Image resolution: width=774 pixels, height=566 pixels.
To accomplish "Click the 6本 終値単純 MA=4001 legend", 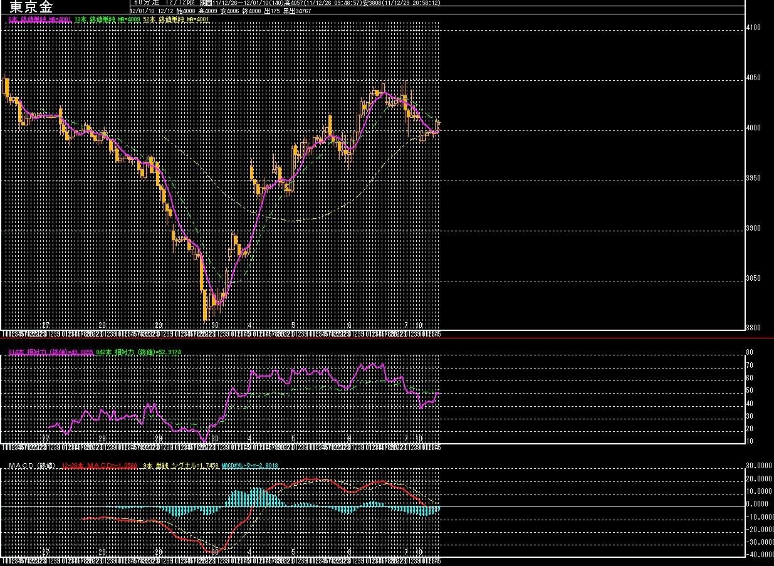I will click(40, 20).
